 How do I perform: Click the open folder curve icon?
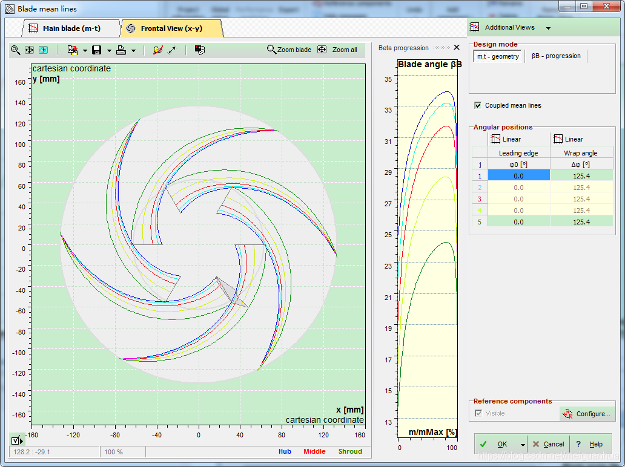tap(158, 50)
